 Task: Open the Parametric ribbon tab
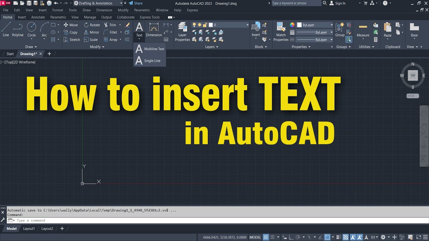[x=58, y=17]
